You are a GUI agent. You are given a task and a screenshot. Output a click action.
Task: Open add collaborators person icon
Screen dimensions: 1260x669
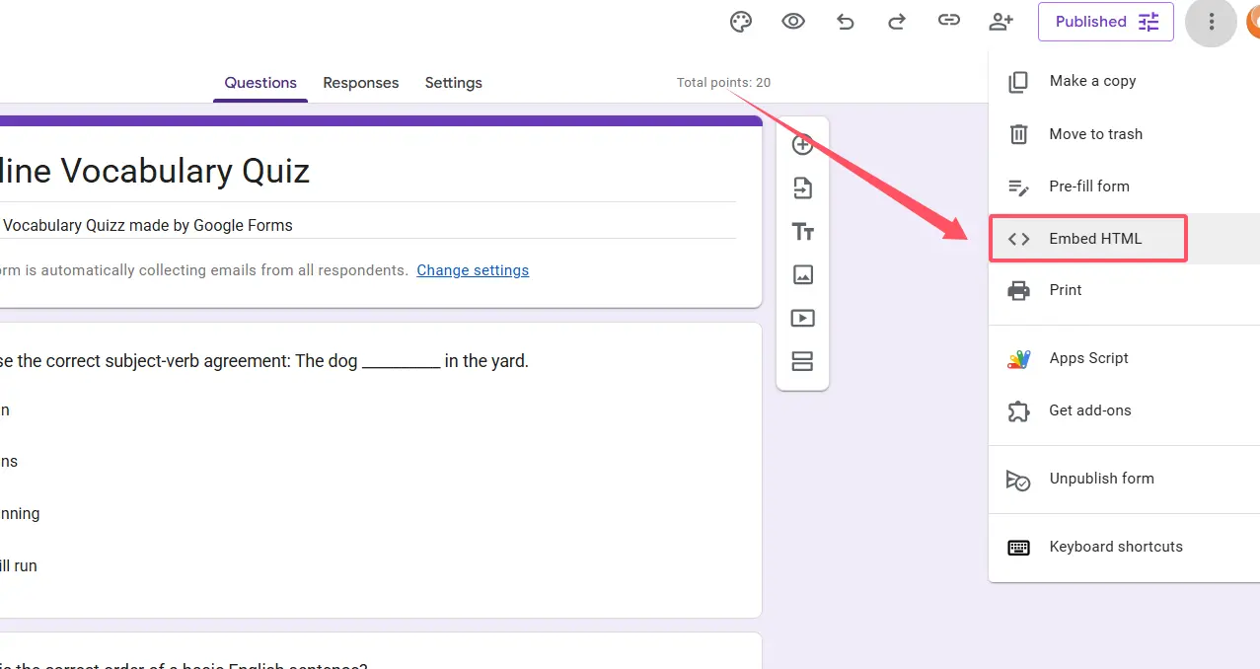(x=1001, y=22)
